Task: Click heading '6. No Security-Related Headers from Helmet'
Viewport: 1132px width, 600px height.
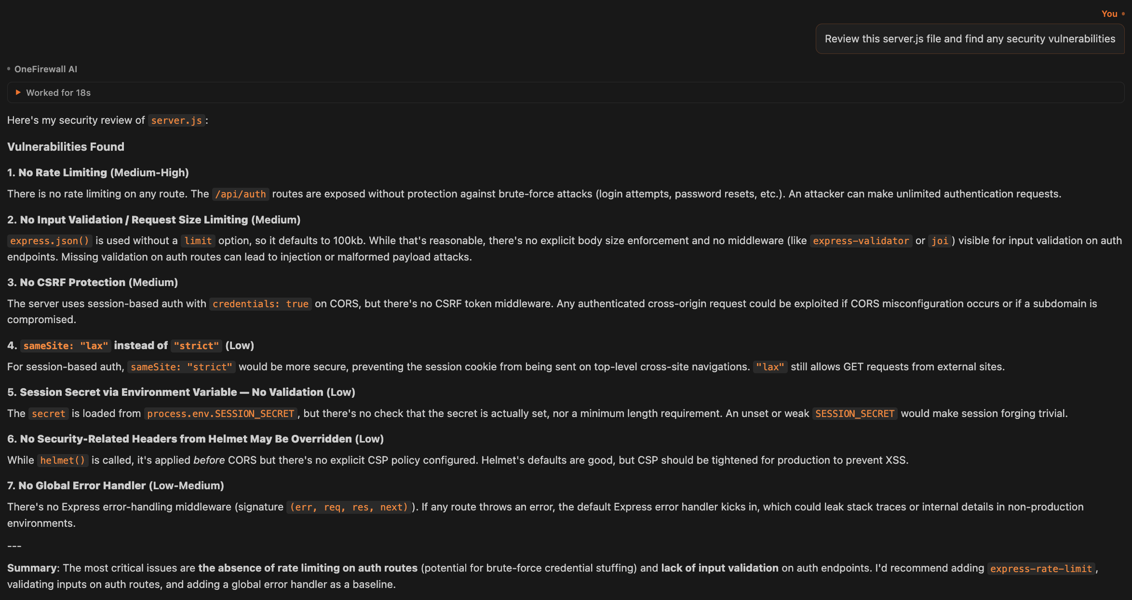Action: (x=195, y=439)
